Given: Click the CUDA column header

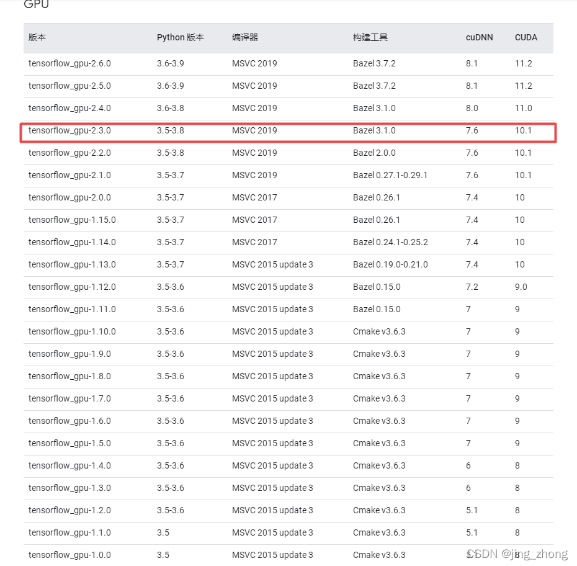Looking at the screenshot, I should click(526, 37).
